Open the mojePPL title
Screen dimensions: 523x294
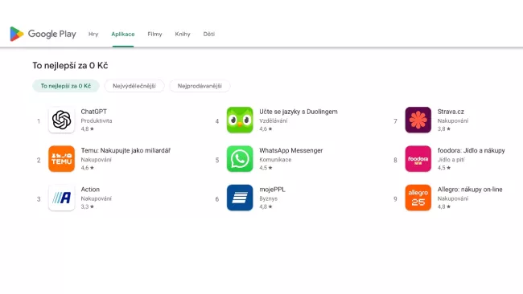click(272, 190)
